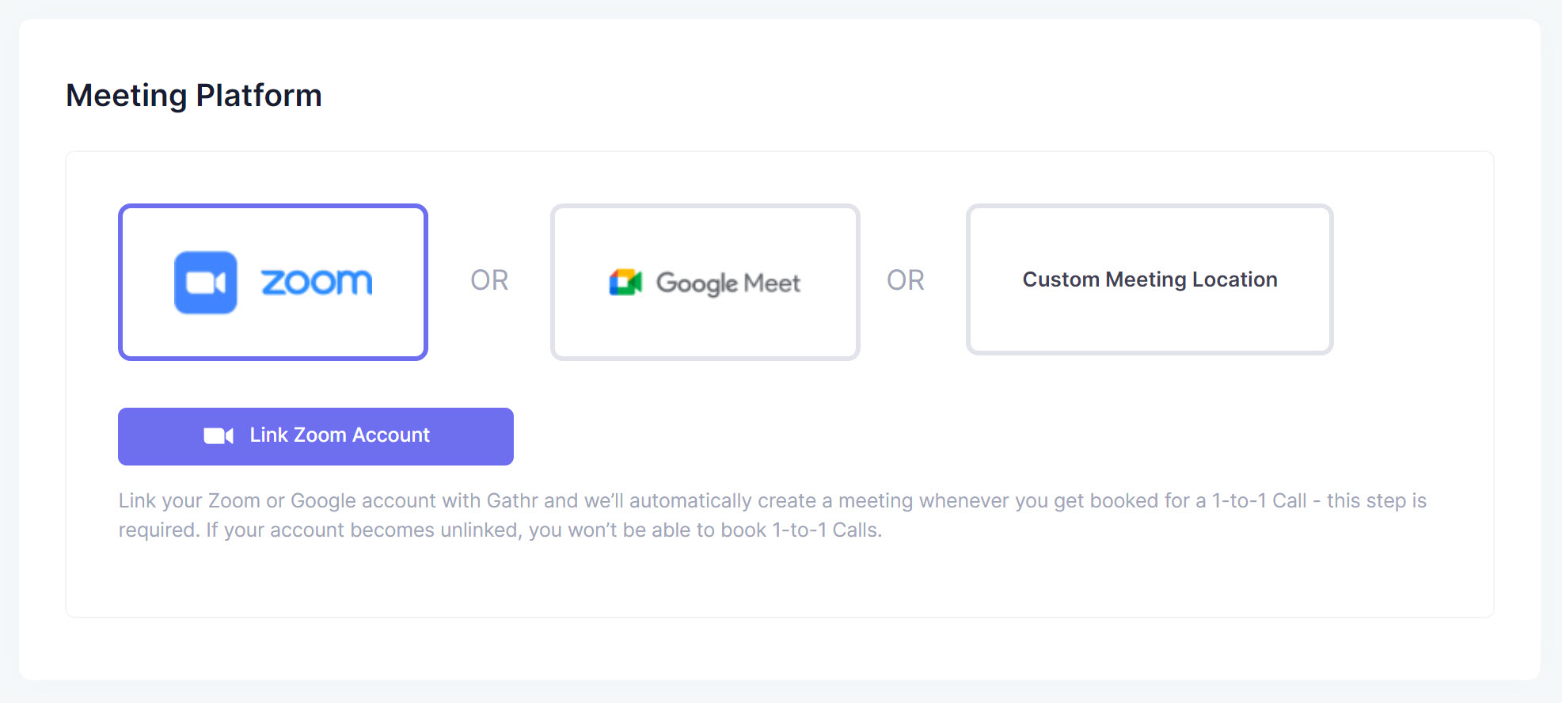Select the Zoom wordmark logo

tap(317, 283)
